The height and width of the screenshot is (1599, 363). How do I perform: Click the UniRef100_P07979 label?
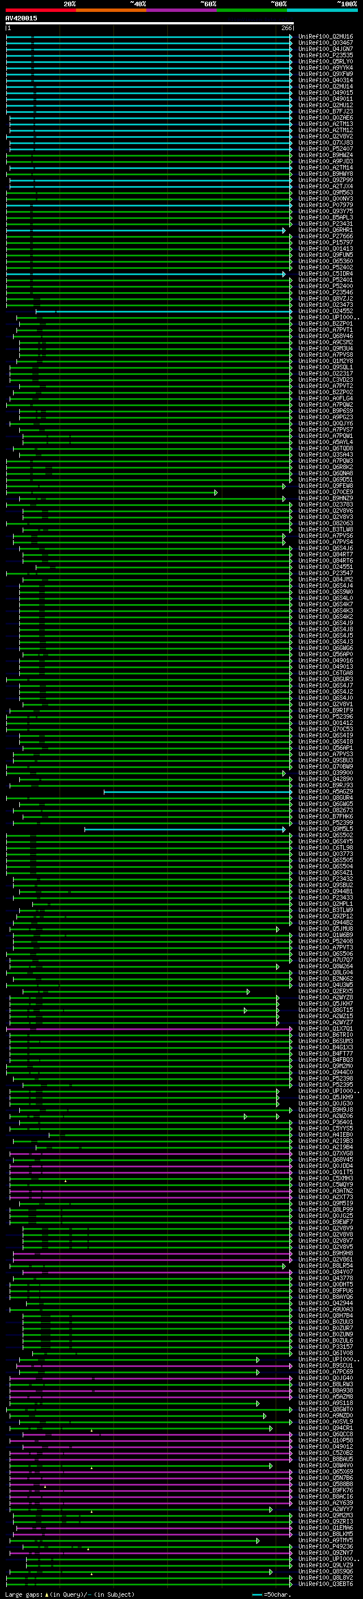click(326, 205)
